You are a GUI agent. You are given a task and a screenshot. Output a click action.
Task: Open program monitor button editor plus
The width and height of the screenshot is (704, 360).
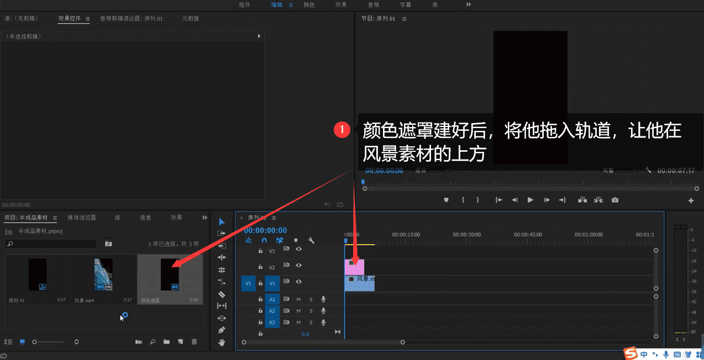(691, 201)
